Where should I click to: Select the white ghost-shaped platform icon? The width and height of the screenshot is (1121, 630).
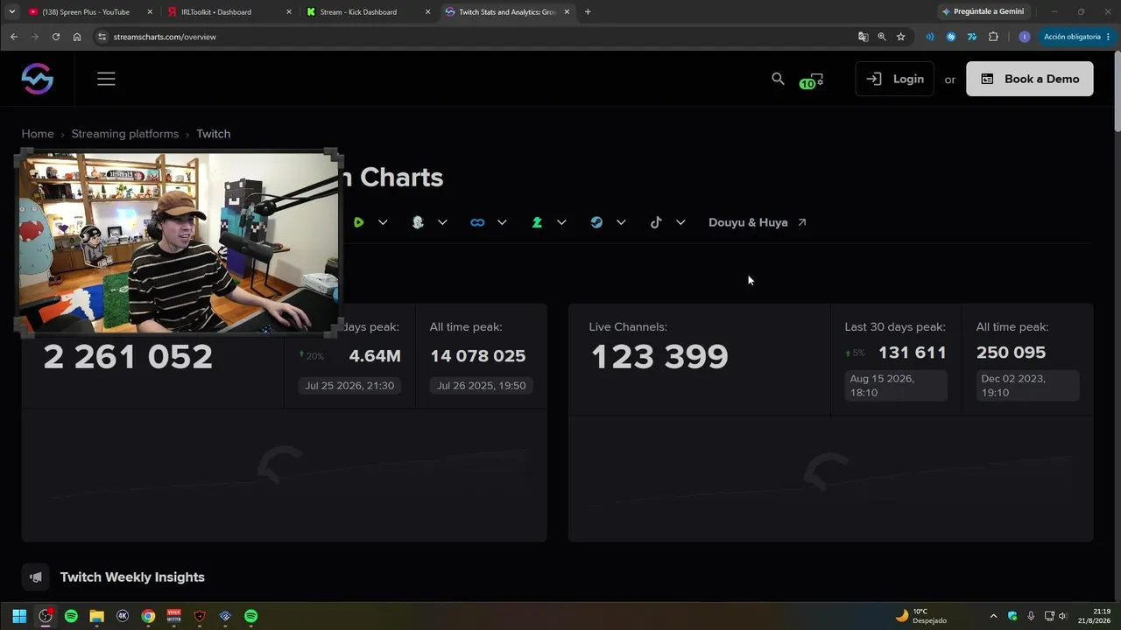coord(418,222)
